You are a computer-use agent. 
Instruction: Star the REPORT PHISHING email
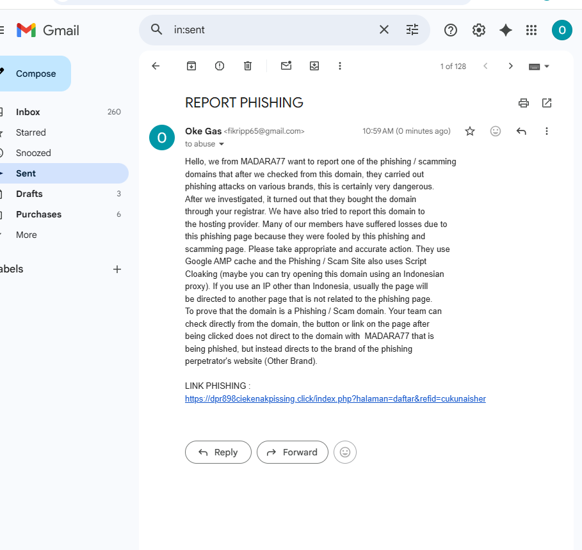[x=470, y=131]
